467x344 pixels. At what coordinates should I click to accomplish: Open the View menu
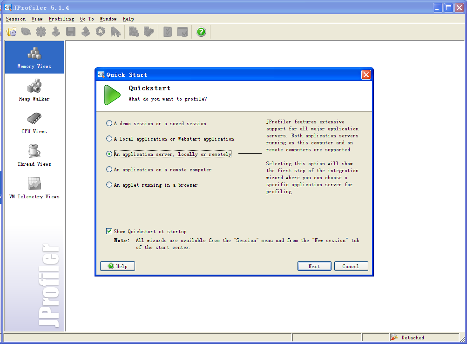(x=37, y=19)
